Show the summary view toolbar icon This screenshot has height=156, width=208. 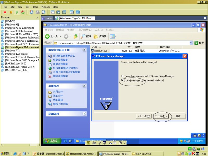(x=72, y=12)
